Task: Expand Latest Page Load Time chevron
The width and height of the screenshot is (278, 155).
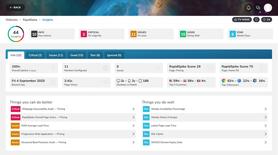Action: point(266,126)
